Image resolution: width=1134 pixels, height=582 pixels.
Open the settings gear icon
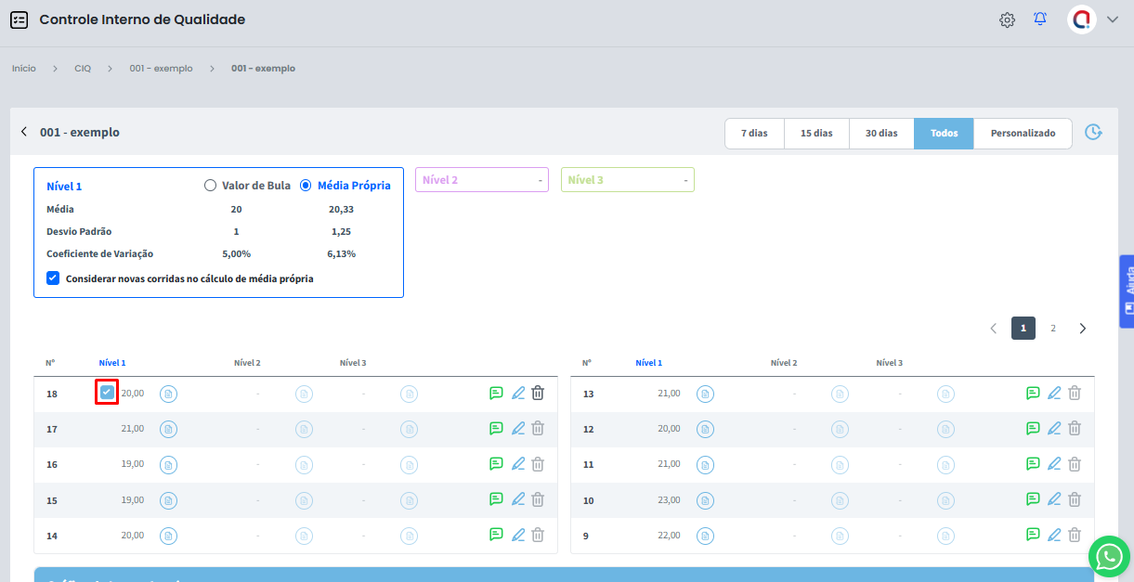tap(1007, 19)
